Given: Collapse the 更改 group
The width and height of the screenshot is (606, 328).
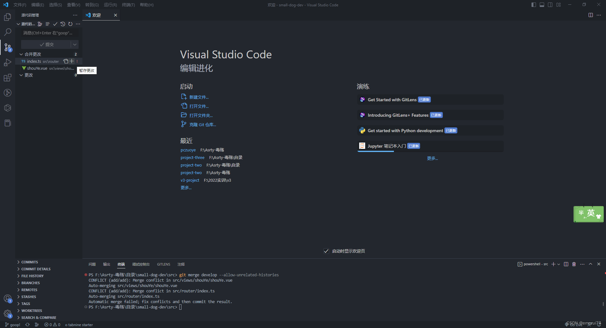Looking at the screenshot, I should pyautogui.click(x=21, y=75).
